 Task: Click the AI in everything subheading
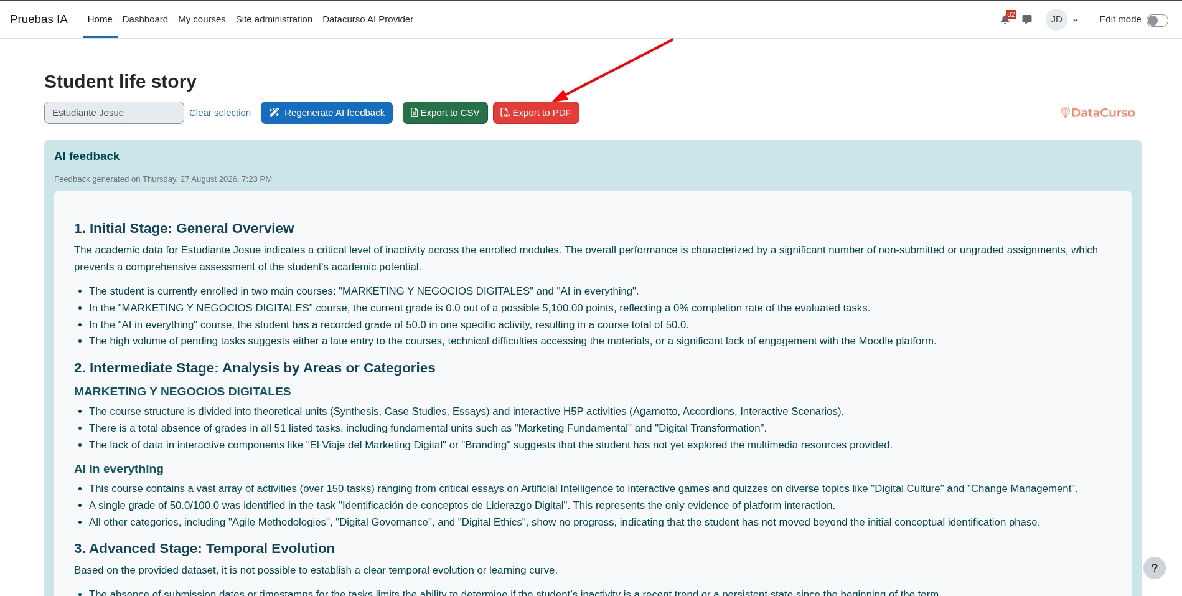coord(119,469)
